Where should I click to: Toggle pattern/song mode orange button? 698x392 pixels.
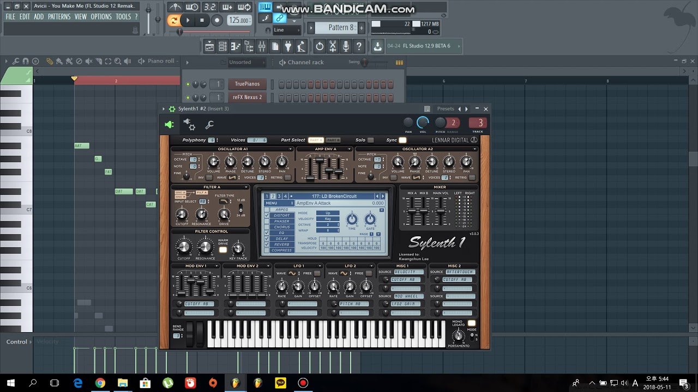pos(174,21)
